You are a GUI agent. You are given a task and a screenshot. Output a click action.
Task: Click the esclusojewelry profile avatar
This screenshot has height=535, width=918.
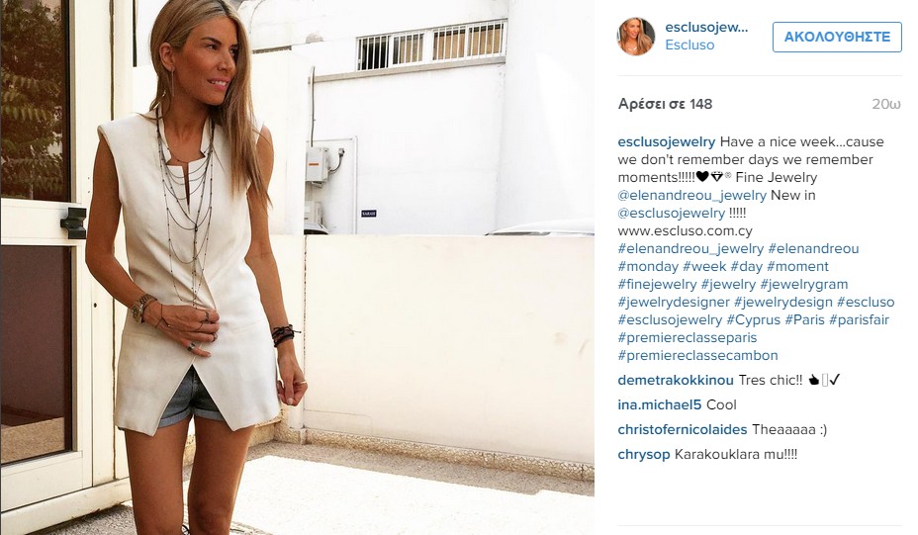click(636, 37)
